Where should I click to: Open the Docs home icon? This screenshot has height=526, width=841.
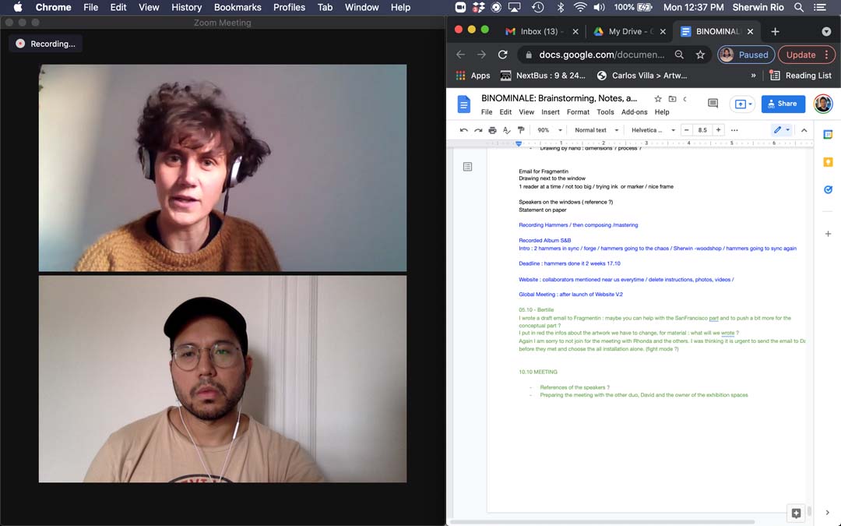[x=464, y=104]
